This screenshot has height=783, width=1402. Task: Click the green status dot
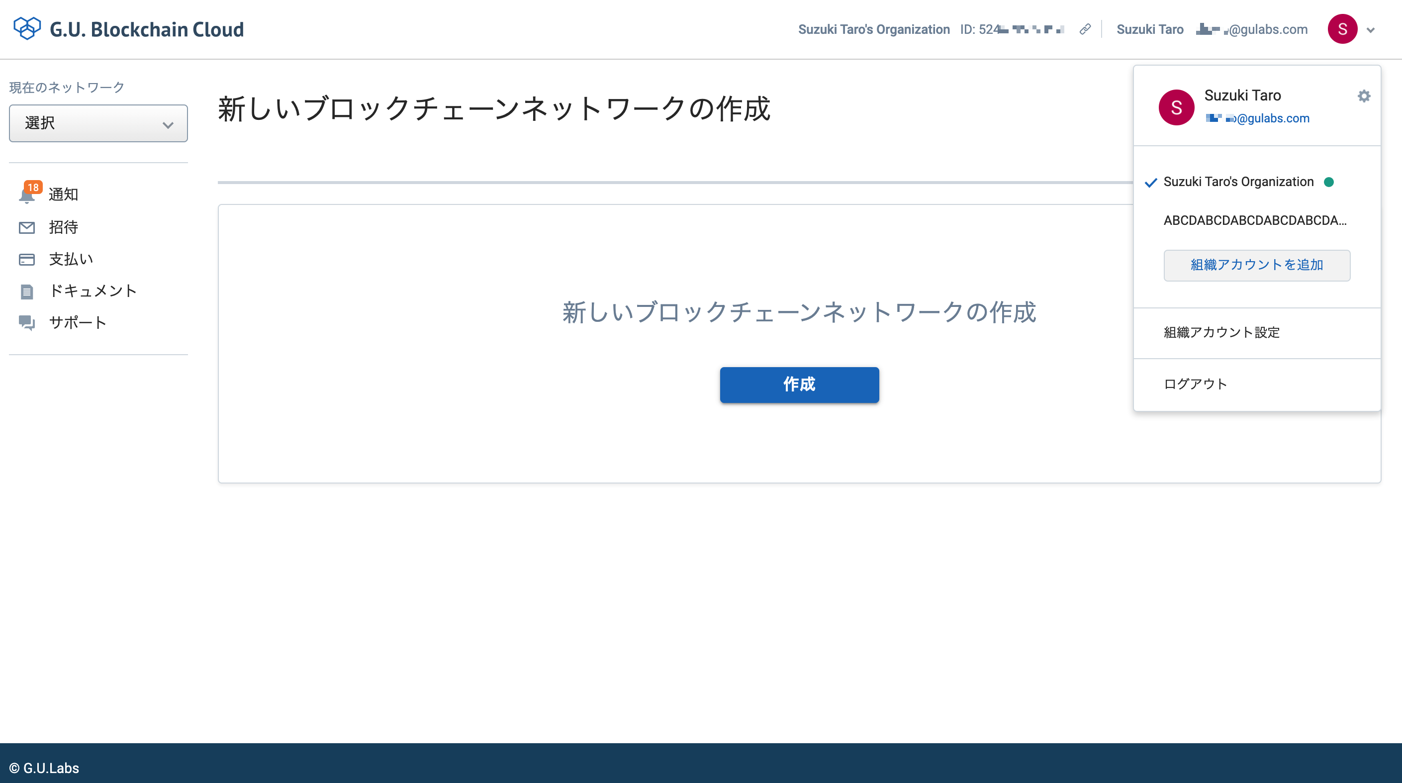1328,183
